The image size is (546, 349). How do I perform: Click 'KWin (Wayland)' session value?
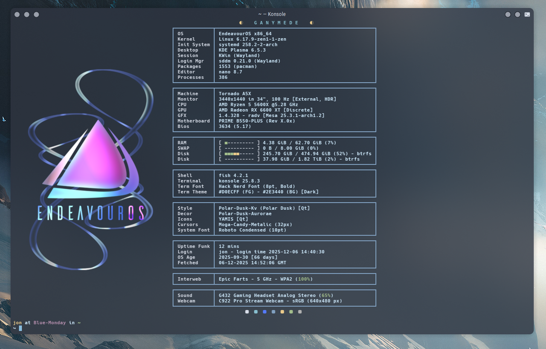tap(239, 56)
